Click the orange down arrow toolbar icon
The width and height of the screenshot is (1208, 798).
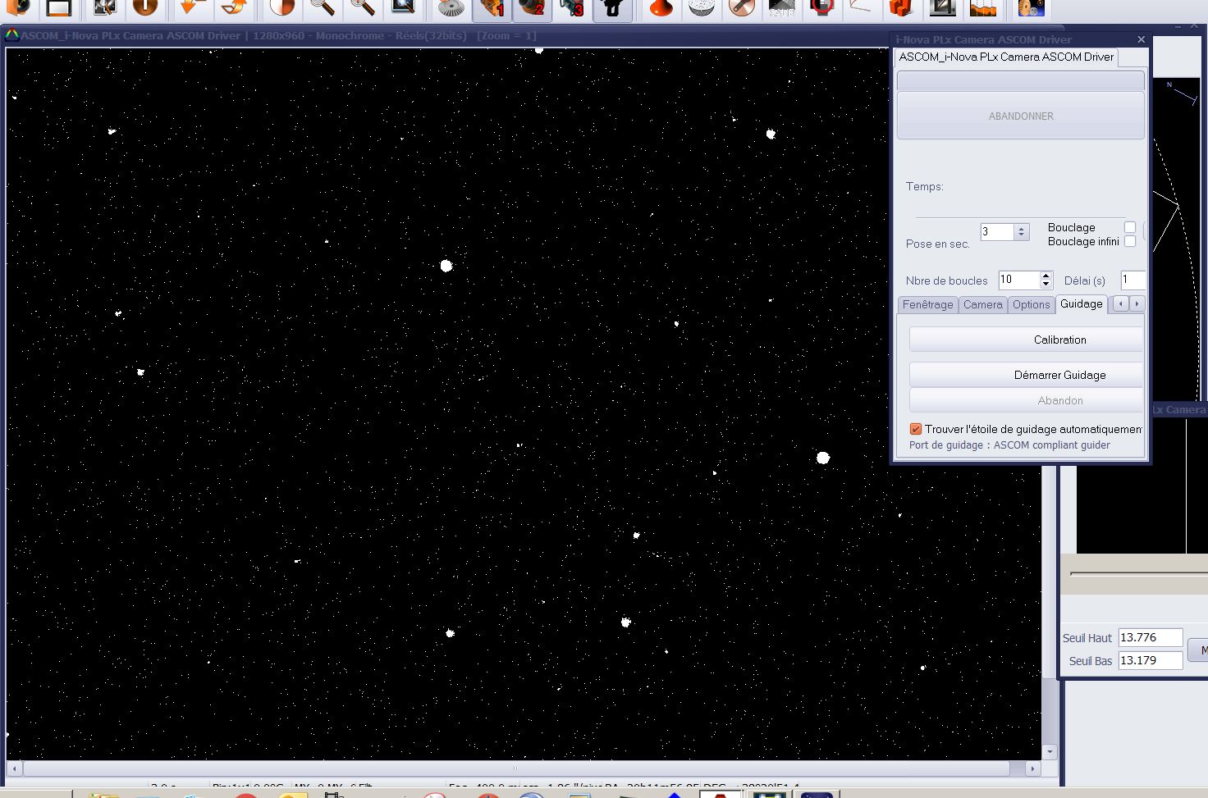pyautogui.click(x=191, y=8)
